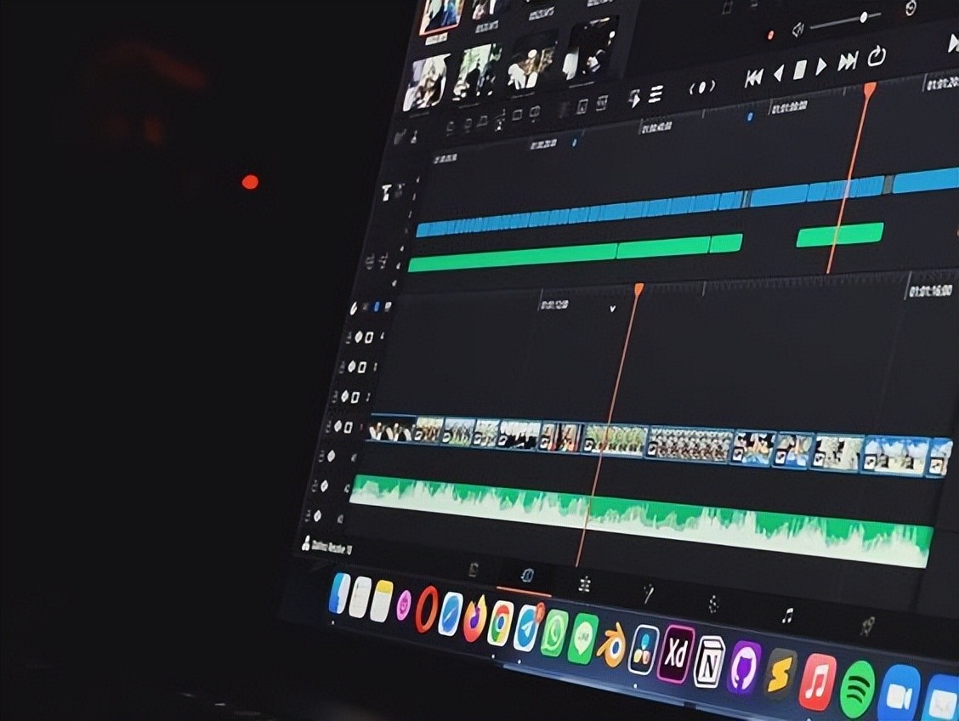Toggle the loop playback icon

click(876, 57)
